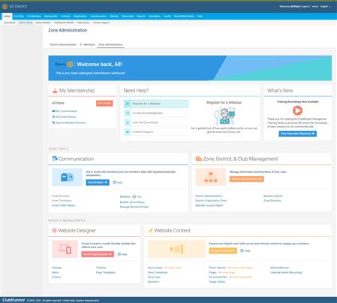The image size is (337, 303).
Task: Open the Reports menu
Action: tap(141, 16)
